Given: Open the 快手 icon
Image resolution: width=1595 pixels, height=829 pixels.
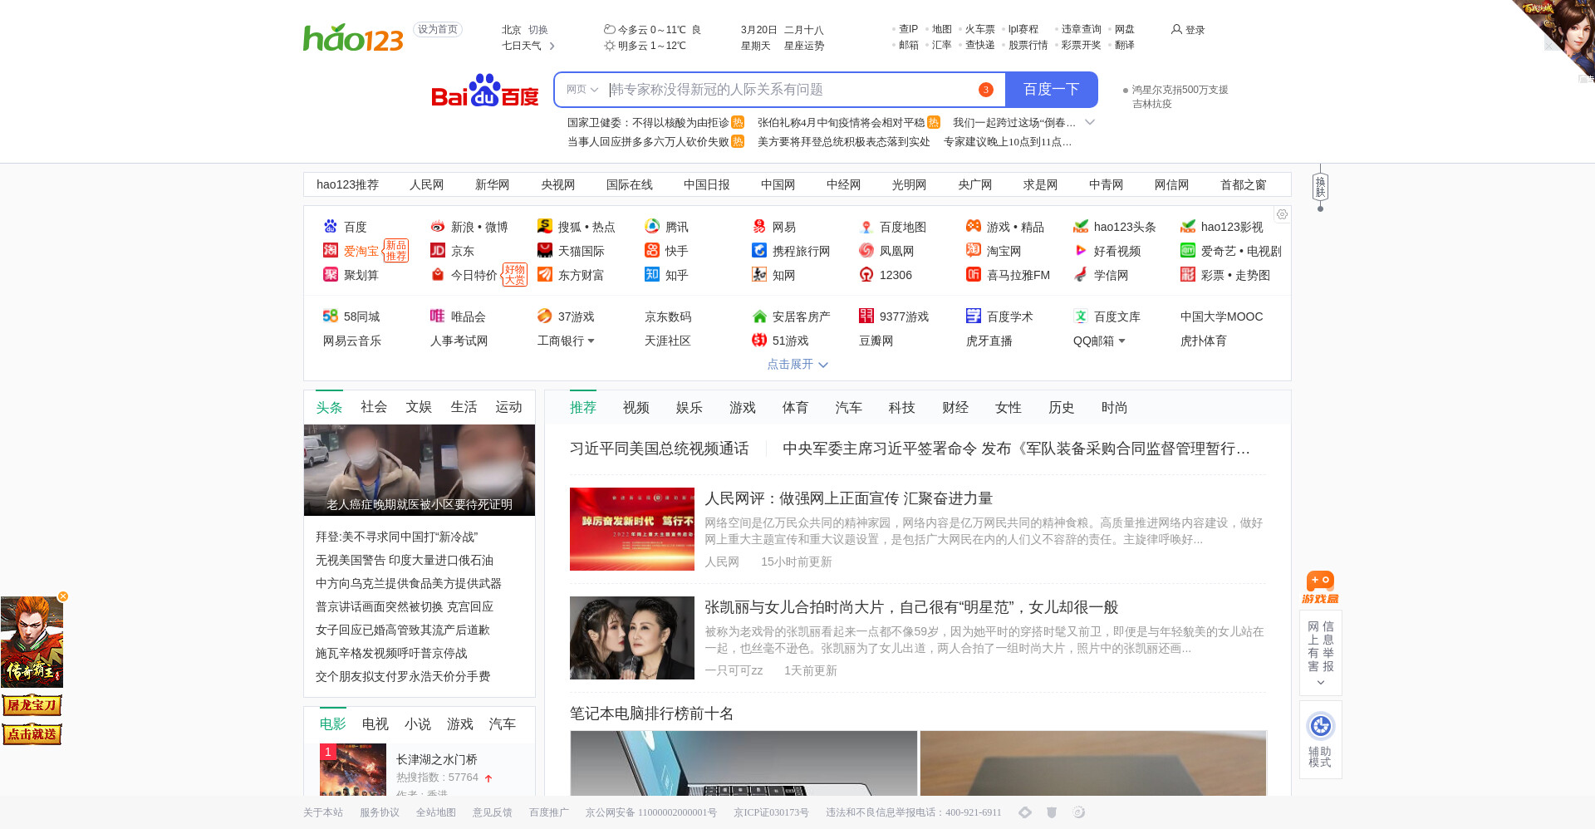Looking at the screenshot, I should pyautogui.click(x=652, y=250).
